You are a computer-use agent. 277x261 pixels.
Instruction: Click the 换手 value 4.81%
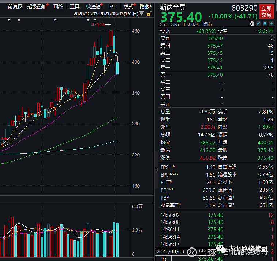[x=266, y=112]
